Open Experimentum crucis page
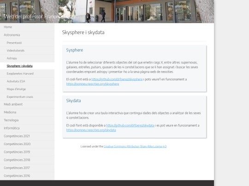Screen dimensions: 249x186 [x=27, y=97]
